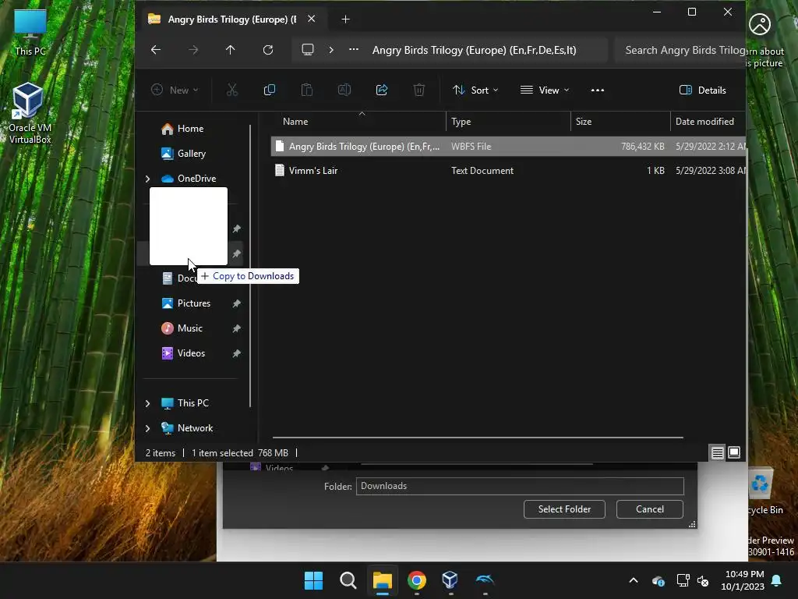Image resolution: width=798 pixels, height=599 pixels.
Task: Toggle the Details pane
Action: point(702,90)
